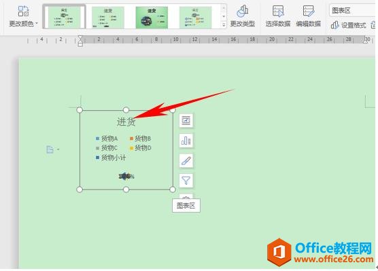Viewport: 378px width, 271px height.
Task: Open the 图表区 chart element dropdown
Action: point(353,11)
